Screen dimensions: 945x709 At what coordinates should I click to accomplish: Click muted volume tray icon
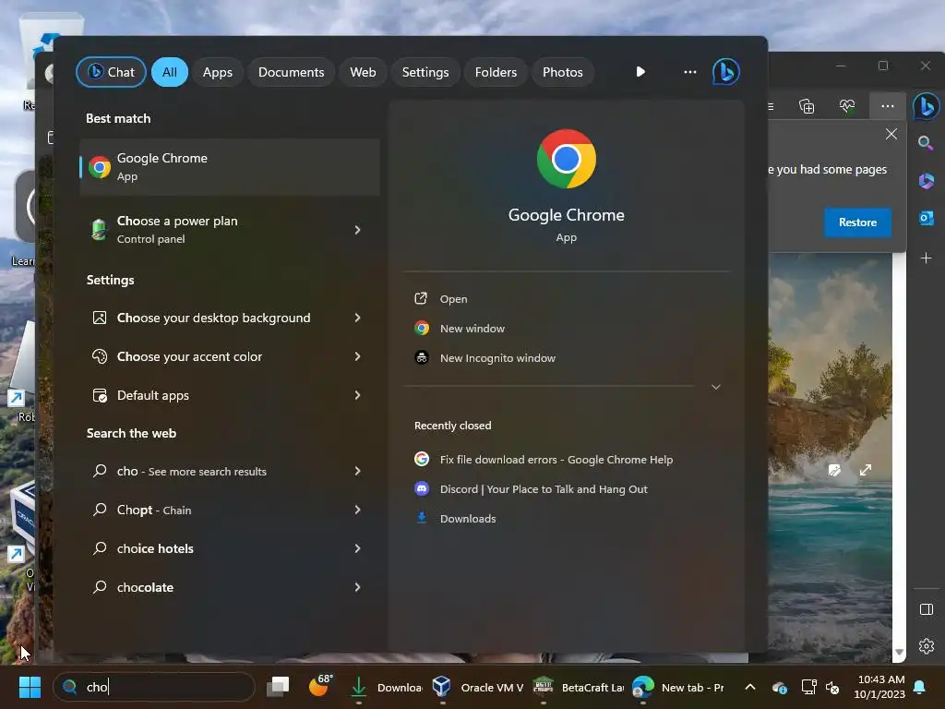pyautogui.click(x=832, y=687)
